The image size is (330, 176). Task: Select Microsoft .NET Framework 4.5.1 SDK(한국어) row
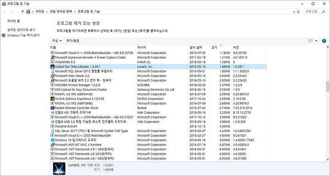click(x=158, y=149)
